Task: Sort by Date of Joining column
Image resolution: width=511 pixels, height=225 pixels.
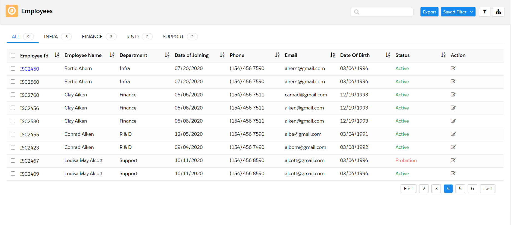Action: click(222, 55)
